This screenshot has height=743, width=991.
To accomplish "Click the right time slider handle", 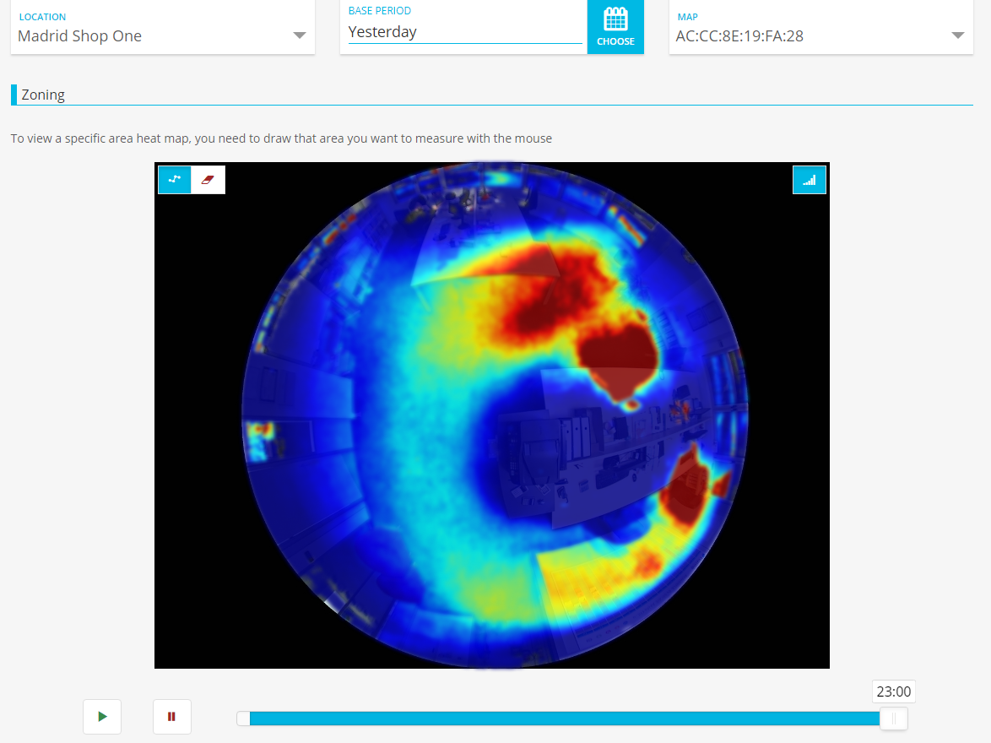I will point(894,719).
